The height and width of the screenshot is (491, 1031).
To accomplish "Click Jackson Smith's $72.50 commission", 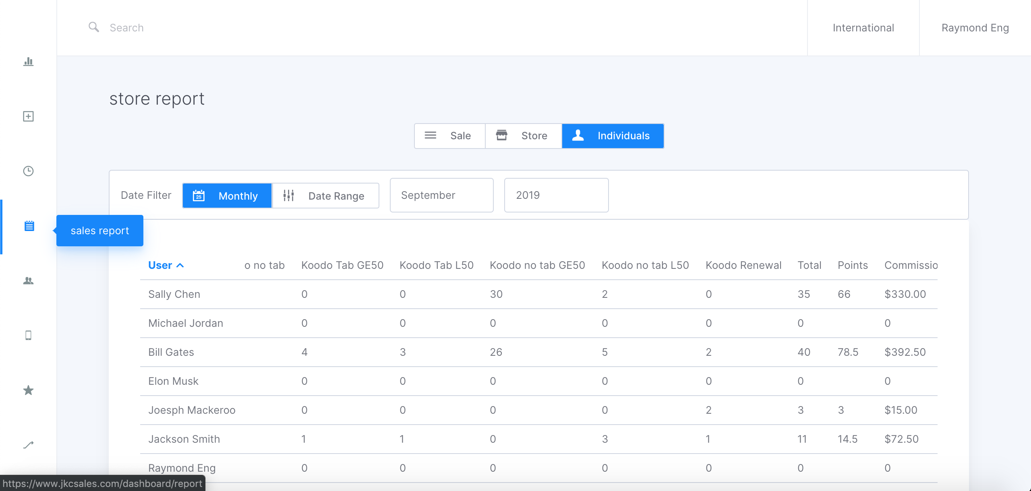I will tap(902, 439).
